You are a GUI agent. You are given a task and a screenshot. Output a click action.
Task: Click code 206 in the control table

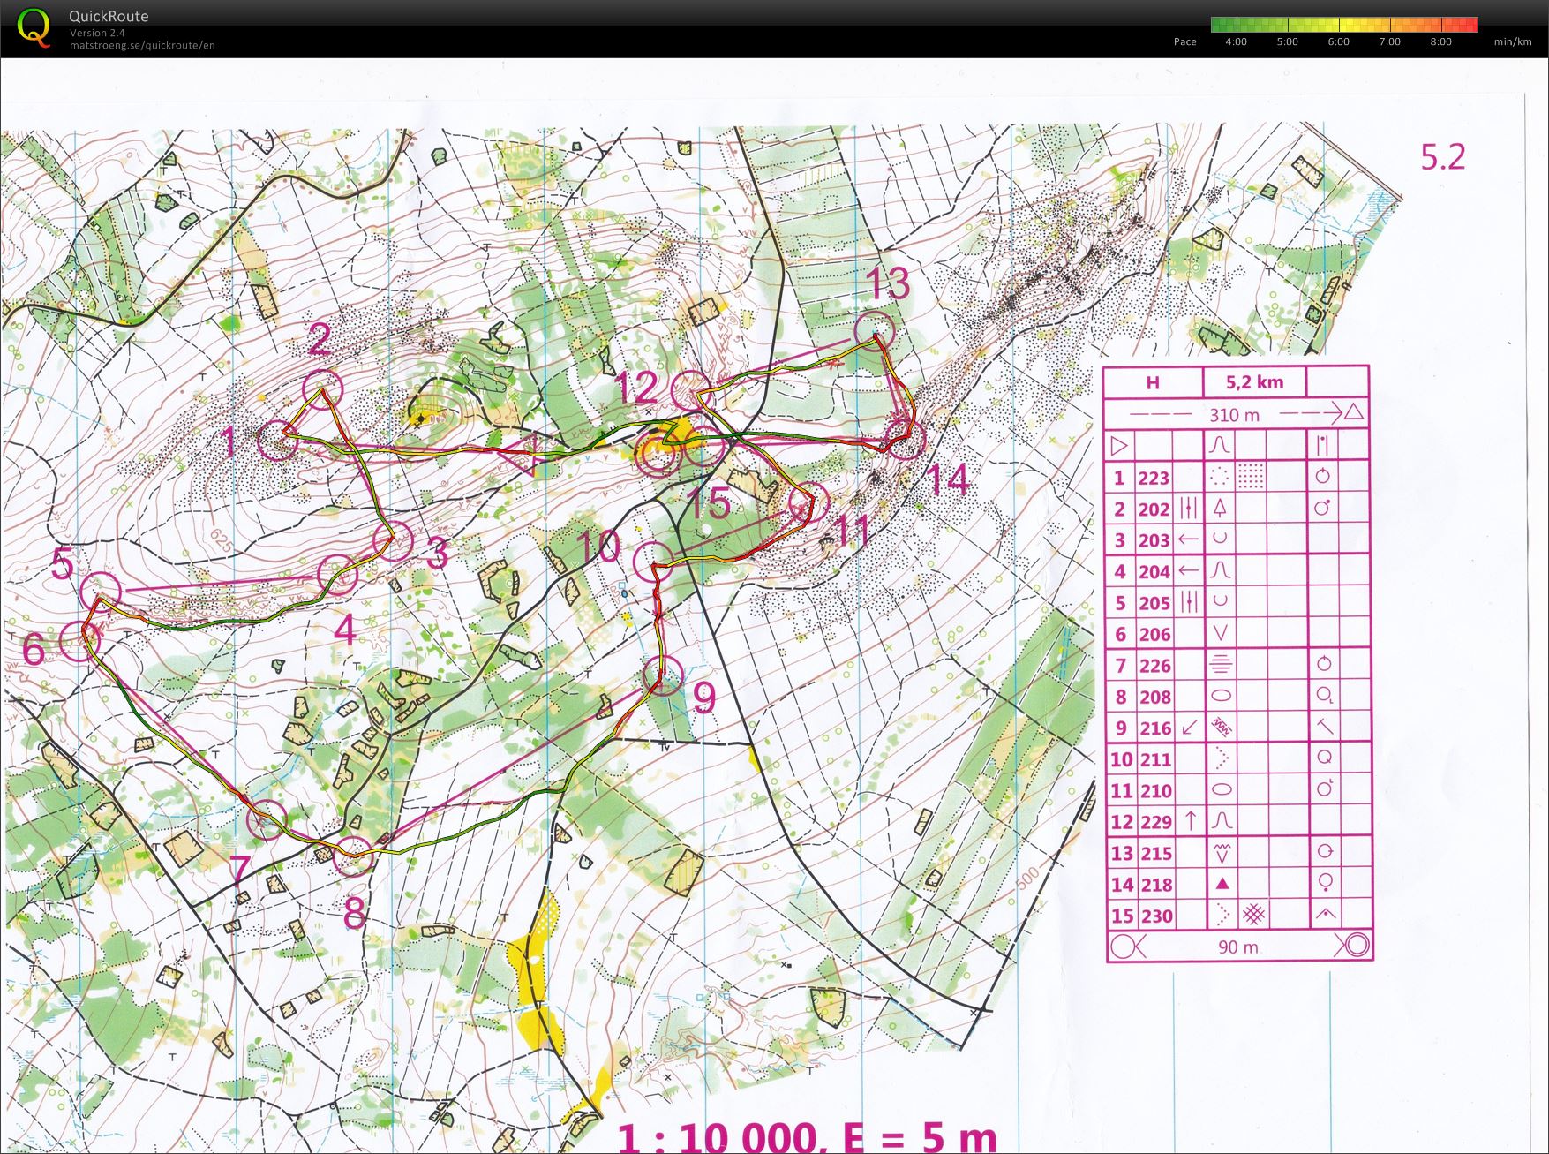(x=1154, y=635)
